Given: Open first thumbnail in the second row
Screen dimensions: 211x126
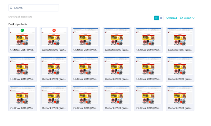Looking at the screenshot, I should [23, 66].
